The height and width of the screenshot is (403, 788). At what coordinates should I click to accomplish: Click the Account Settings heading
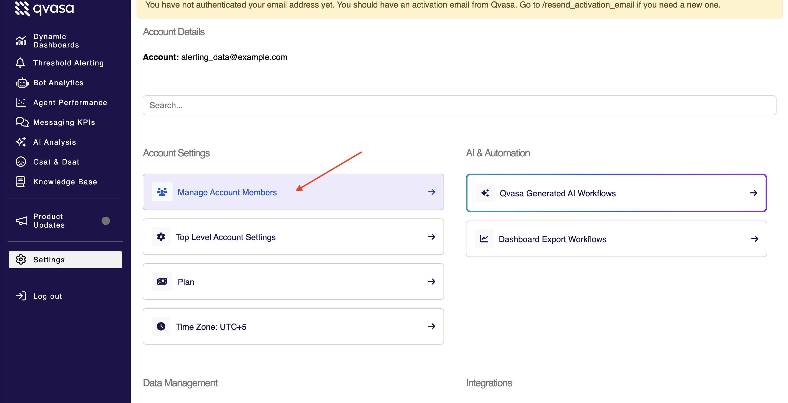176,153
